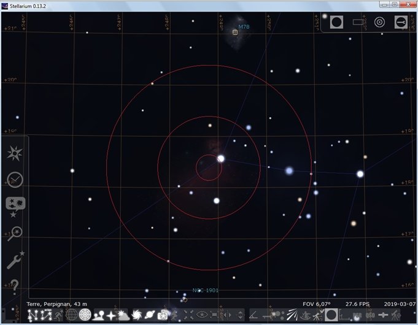Viewport: 418px width, 325px height.
Task: Click the telescope with checkmark icon
Action: (x=319, y=315)
